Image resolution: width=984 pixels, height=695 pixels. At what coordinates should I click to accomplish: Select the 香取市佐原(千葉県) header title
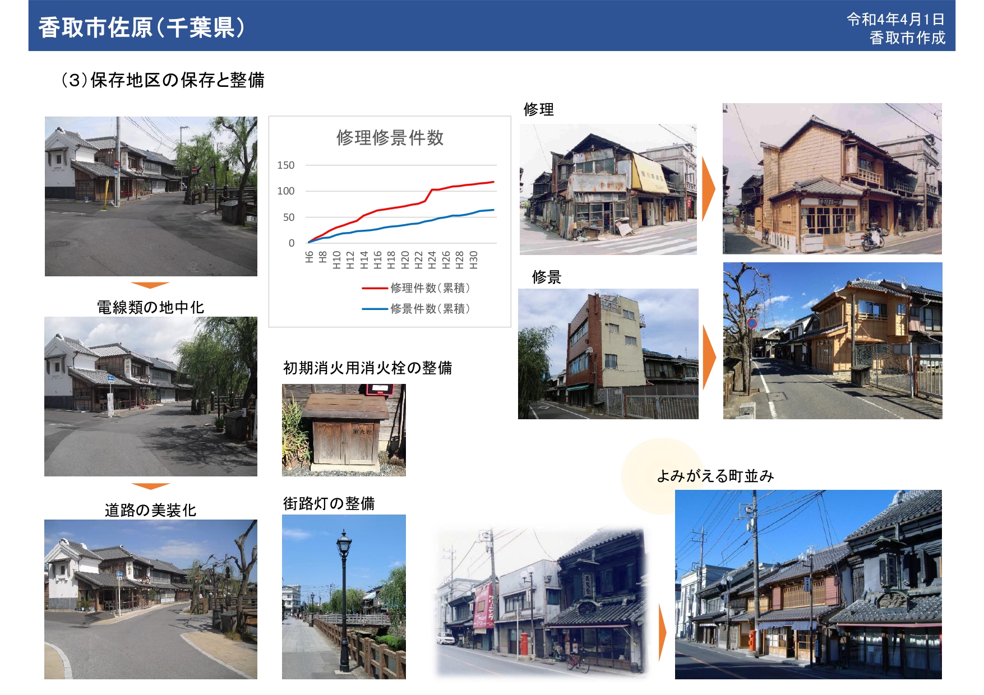[141, 27]
